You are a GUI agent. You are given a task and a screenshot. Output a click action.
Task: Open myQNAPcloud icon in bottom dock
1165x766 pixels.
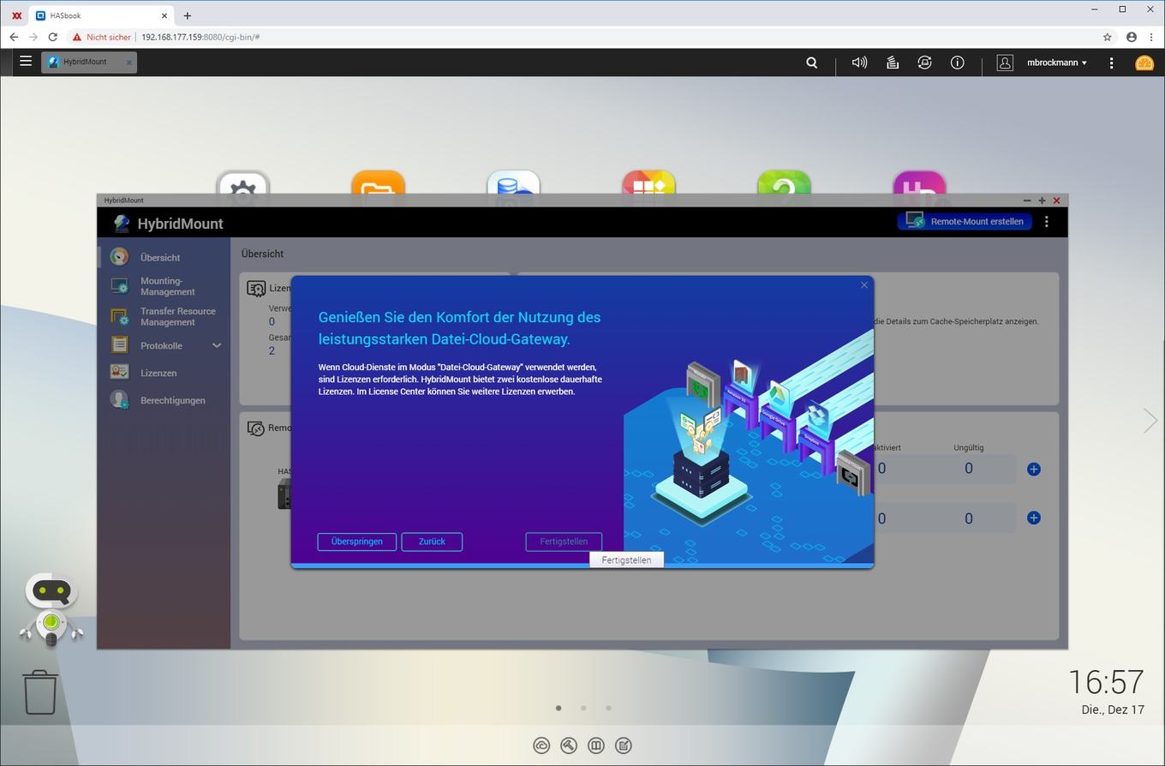(541, 745)
